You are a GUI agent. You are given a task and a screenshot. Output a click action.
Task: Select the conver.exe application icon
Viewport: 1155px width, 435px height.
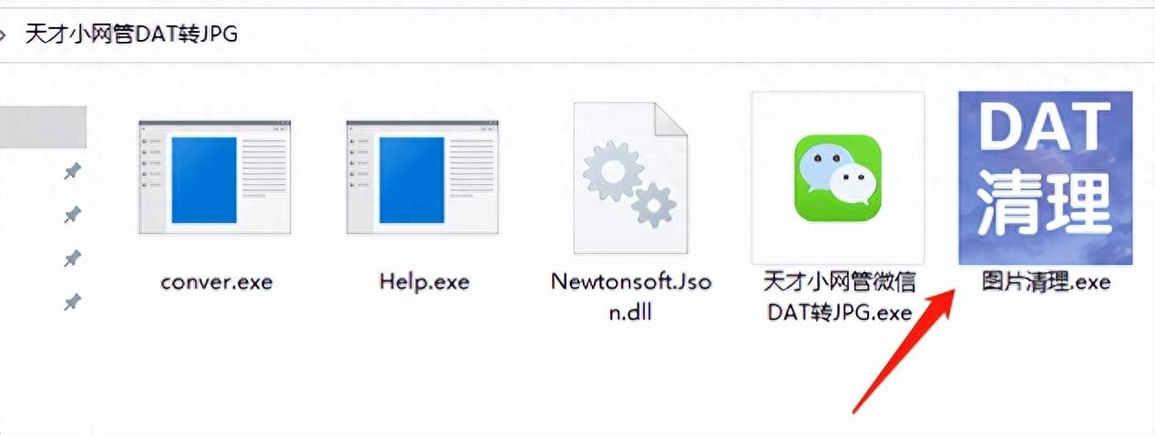tap(215, 177)
